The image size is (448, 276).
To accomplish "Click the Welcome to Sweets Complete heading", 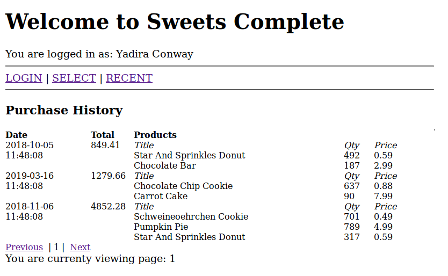I will point(175,22).
